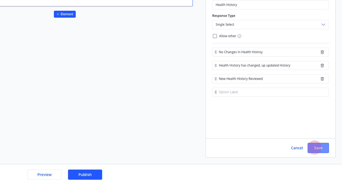Tick the Allow other checkbox
Viewport: 342px width, 185px height.
[x=215, y=36]
